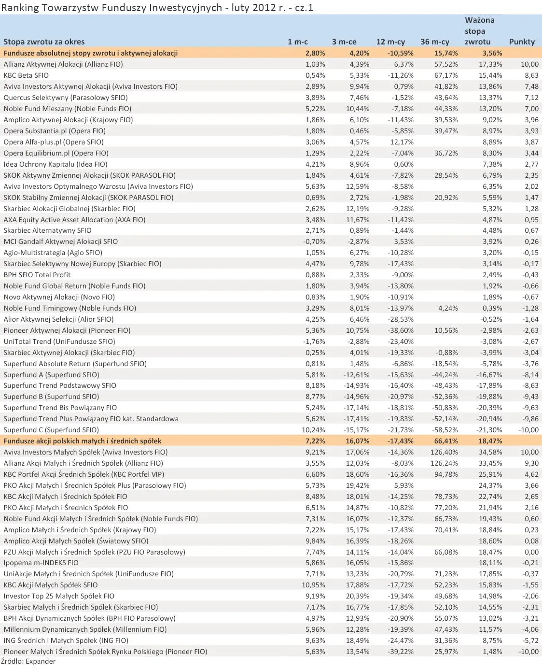Click 'Skarbiec Aktywnej Alokacji (Skarbiec FIO)'
This screenshot has height=669, width=542.
pos(69,353)
